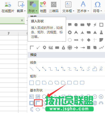
Task: Pick the donut ring recommended shape
Action: click(x=70, y=32)
